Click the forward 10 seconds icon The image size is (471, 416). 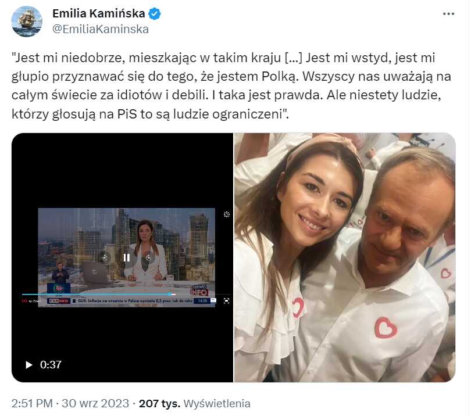(x=148, y=257)
